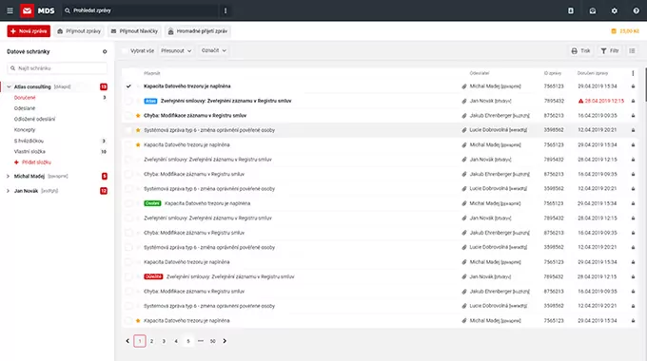Click the MDS envelope logo
647x361 pixels.
(x=28, y=10)
